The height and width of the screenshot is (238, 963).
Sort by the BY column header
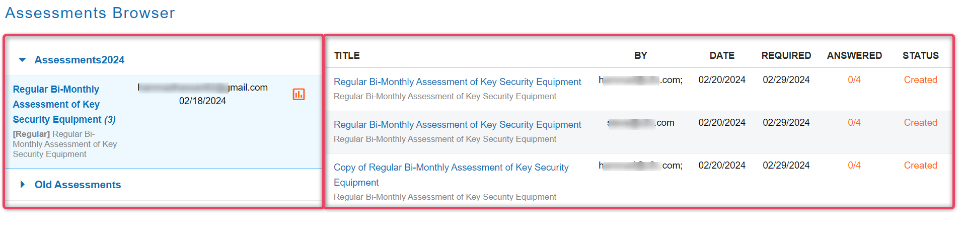pos(640,55)
